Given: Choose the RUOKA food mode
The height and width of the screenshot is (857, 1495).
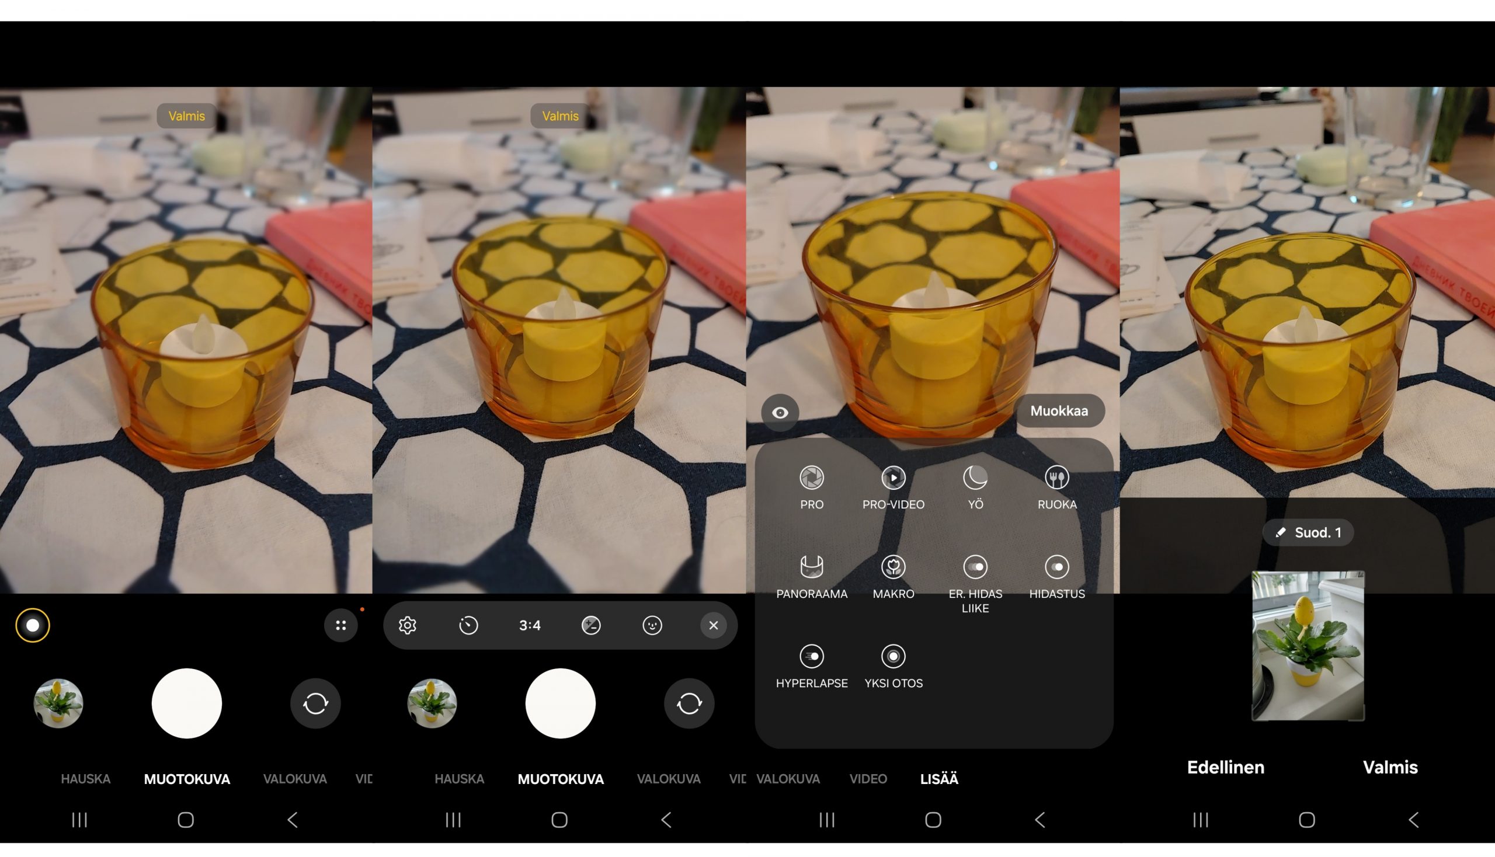Looking at the screenshot, I should (x=1057, y=478).
